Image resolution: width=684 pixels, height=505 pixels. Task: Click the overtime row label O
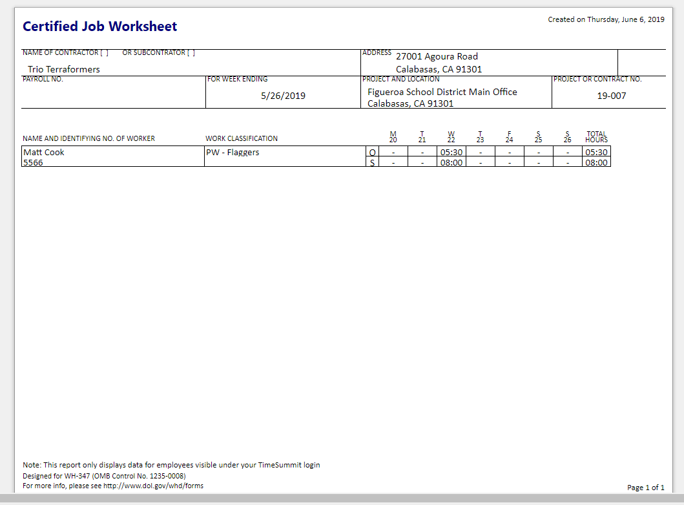click(x=372, y=153)
